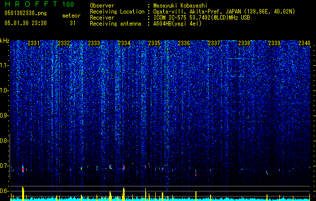Click the red meteor echo just after 2336
316x201 pixels.
coord(196,174)
